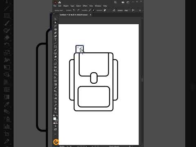Toggle the drawing mode button
The width and height of the screenshot is (196, 147).
click(56, 126)
